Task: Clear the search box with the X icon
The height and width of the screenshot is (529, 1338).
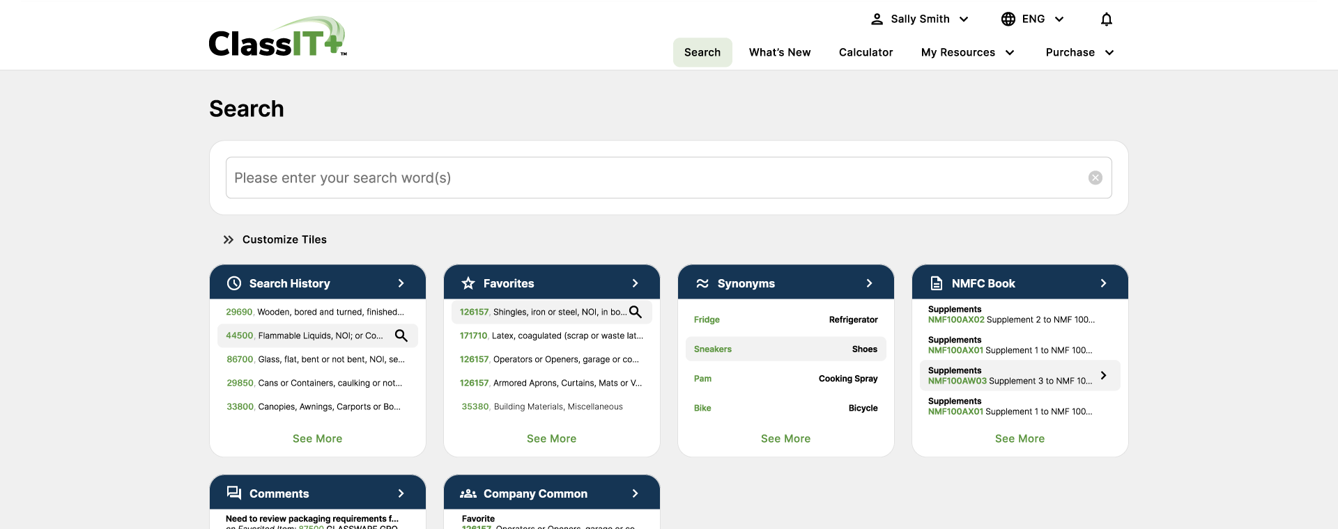Action: pyautogui.click(x=1095, y=178)
